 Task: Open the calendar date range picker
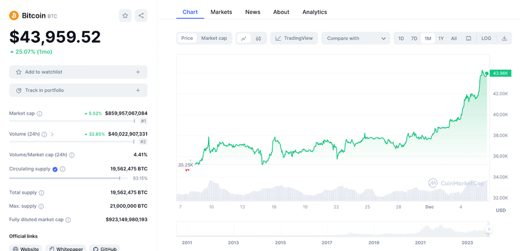pos(469,38)
